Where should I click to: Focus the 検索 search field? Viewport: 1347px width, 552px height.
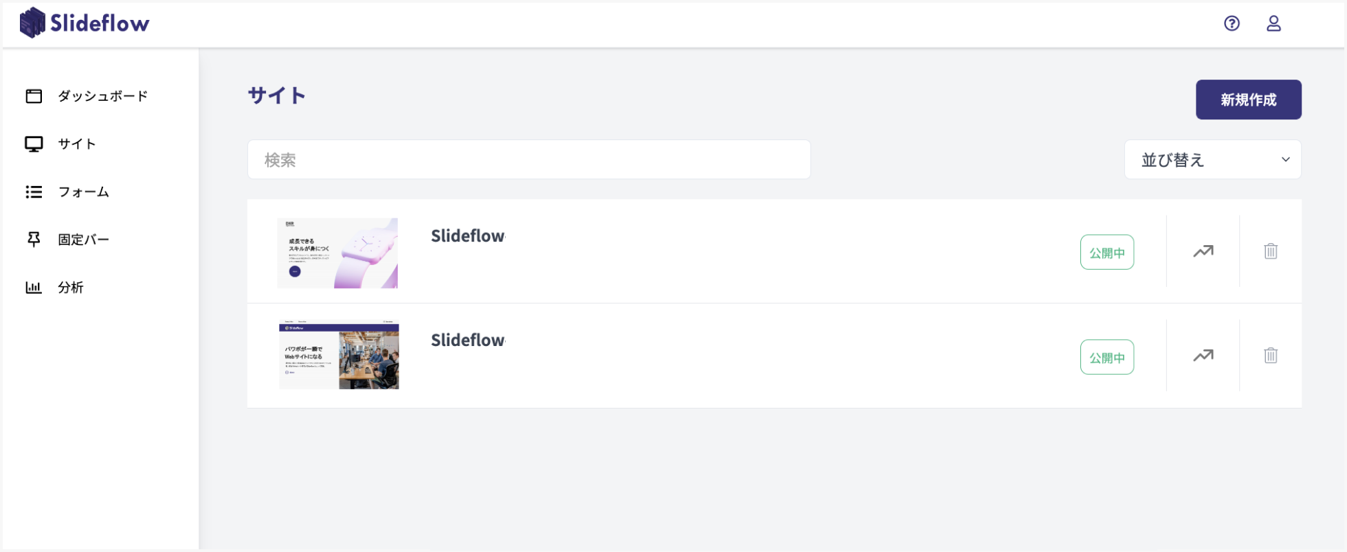[528, 160]
